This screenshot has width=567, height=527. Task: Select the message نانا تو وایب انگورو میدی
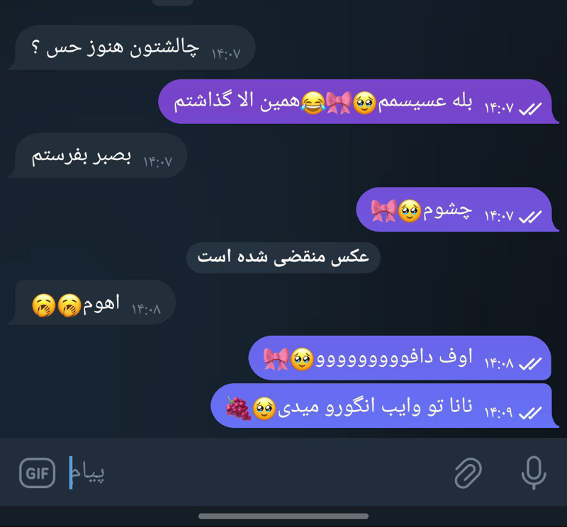[x=385, y=406]
